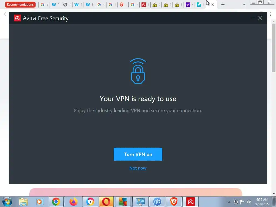The image size is (276, 207).
Task: Click the blue VPN padlock icon
Action: click(x=138, y=71)
